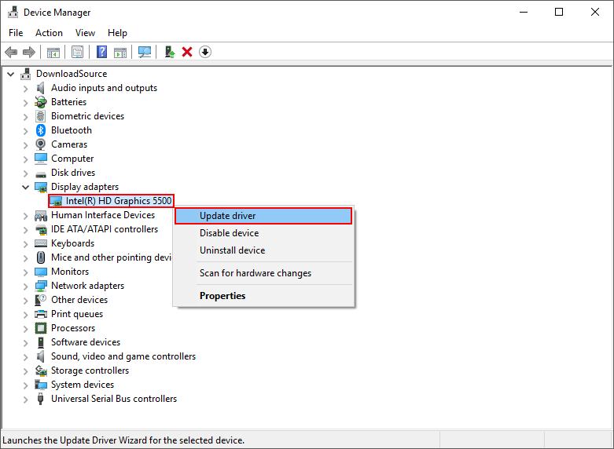The image size is (614, 449).
Task: Click the Network adapters icon
Action: tap(41, 286)
